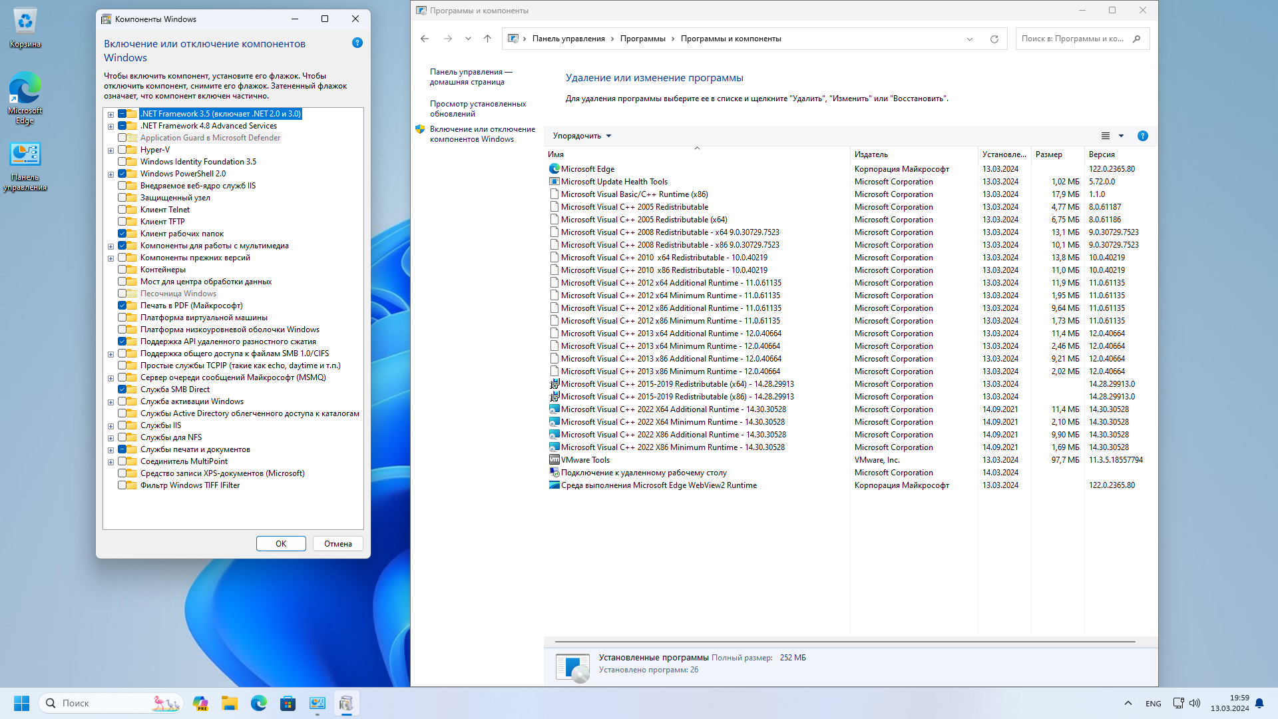Refresh the Programs and Features address bar

click(x=994, y=39)
